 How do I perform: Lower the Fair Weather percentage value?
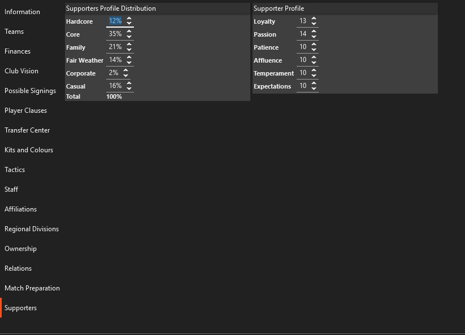coord(129,63)
